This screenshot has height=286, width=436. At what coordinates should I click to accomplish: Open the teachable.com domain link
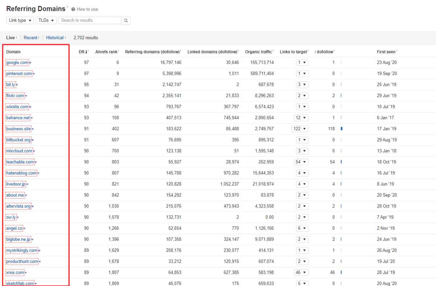click(20, 162)
